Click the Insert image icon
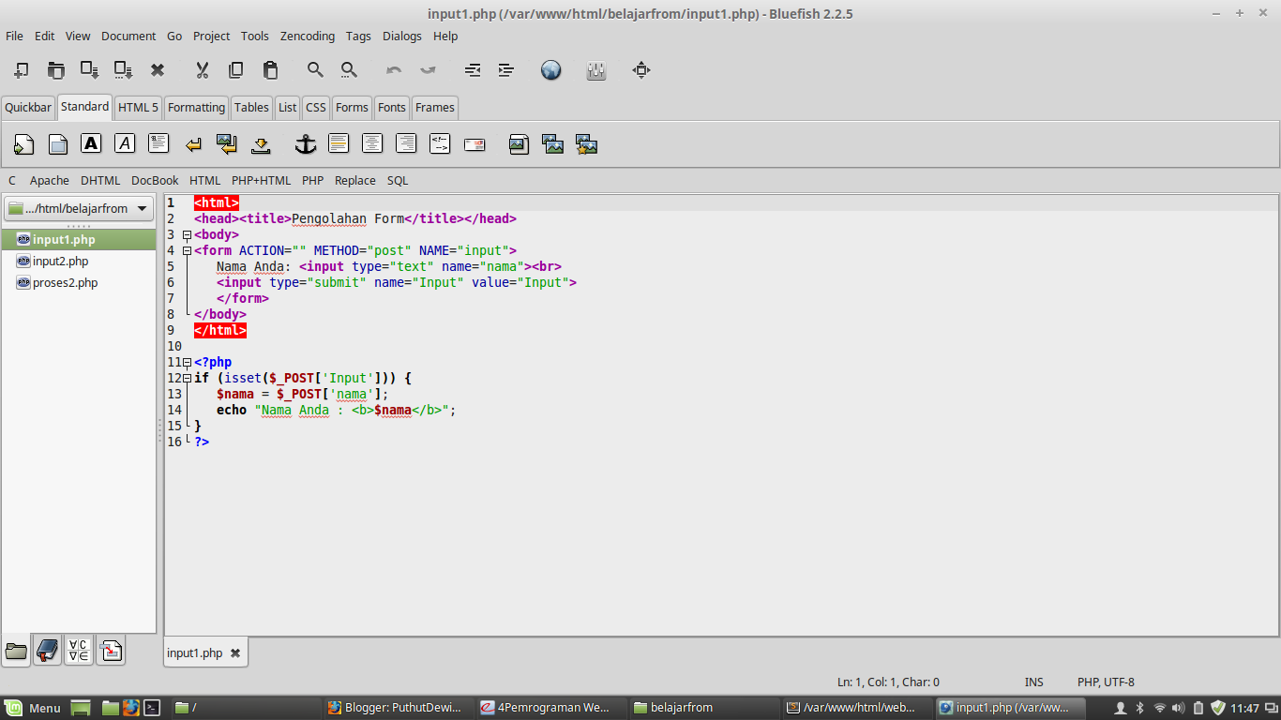Image resolution: width=1281 pixels, height=720 pixels. (519, 144)
